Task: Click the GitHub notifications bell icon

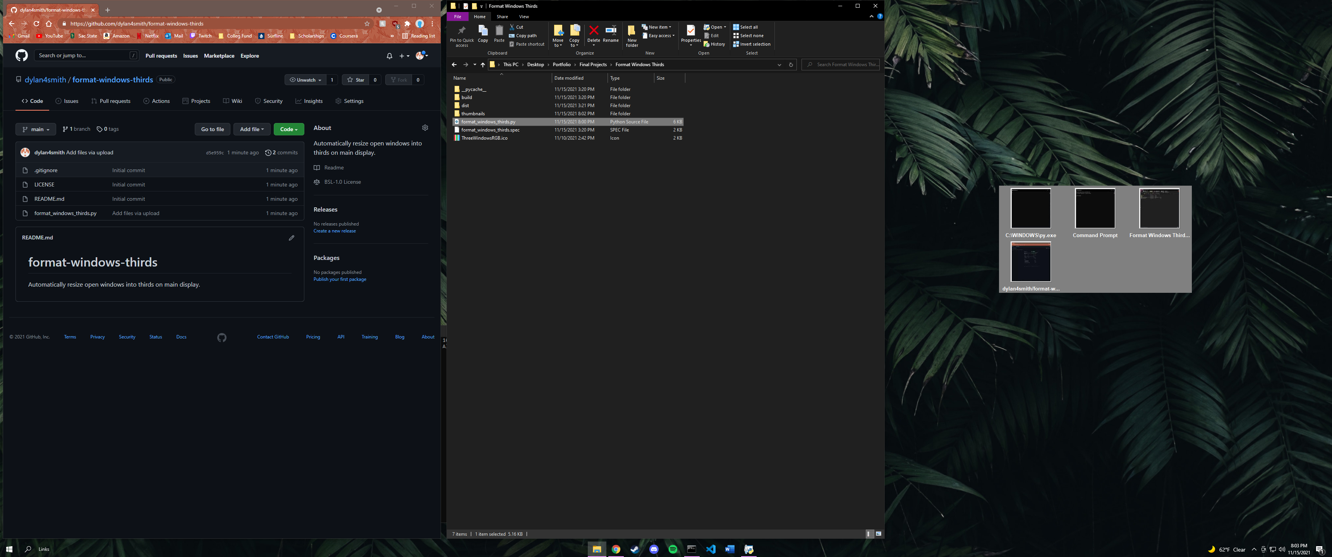Action: coord(390,56)
